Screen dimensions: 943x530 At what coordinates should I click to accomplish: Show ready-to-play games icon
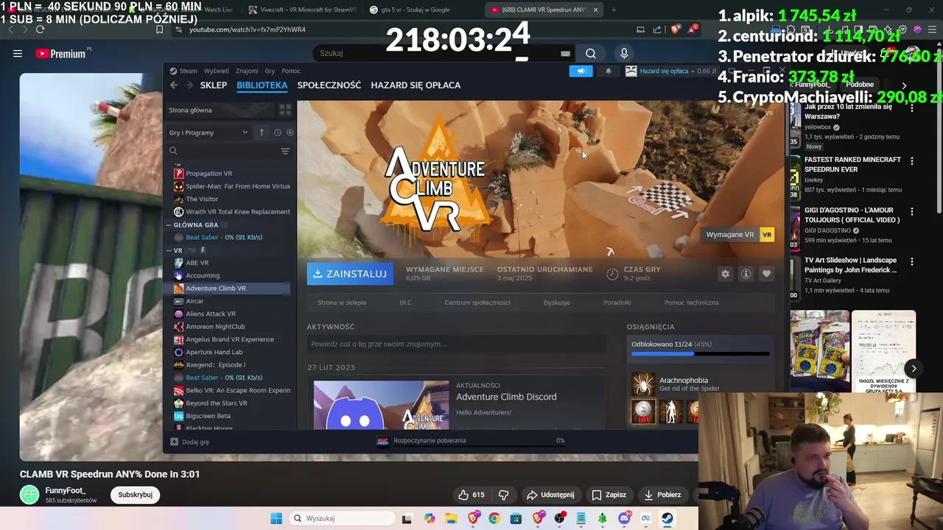(290, 132)
